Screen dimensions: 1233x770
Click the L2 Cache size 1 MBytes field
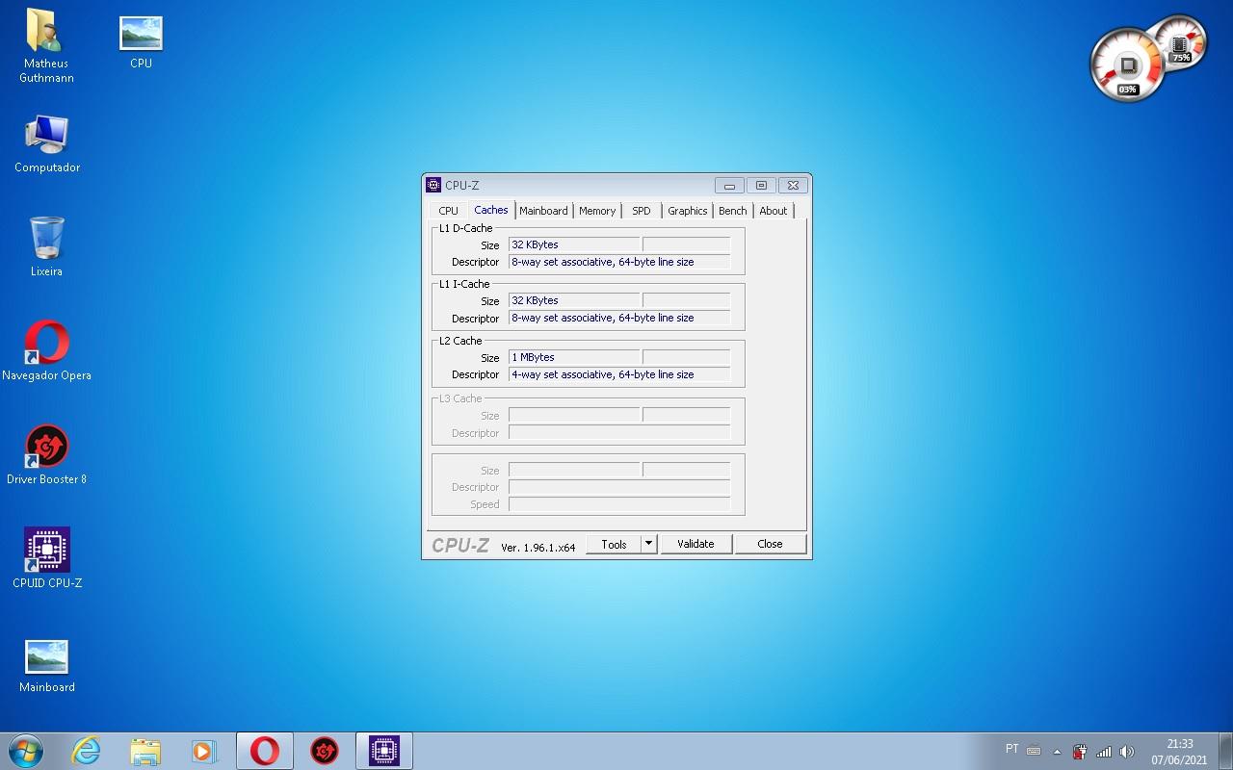point(574,357)
